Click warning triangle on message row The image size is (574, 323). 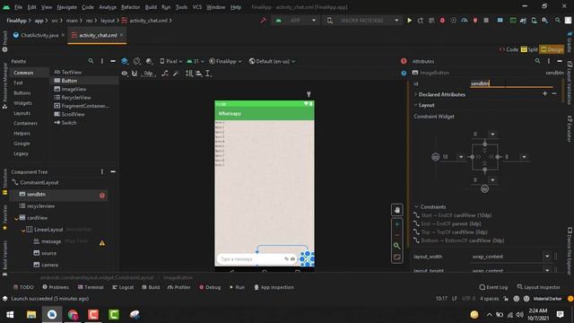point(102,243)
